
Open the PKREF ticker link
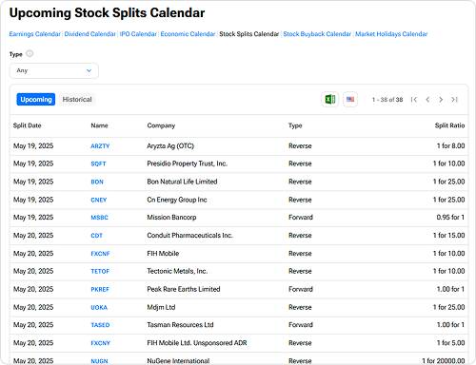coord(100,289)
